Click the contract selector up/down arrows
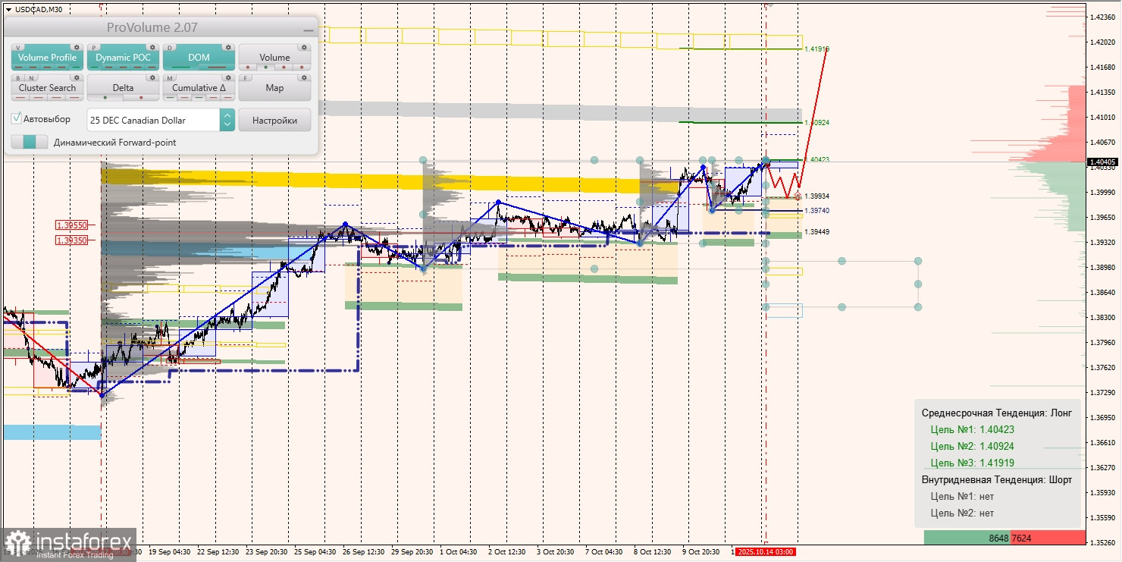1122x562 pixels. click(227, 120)
